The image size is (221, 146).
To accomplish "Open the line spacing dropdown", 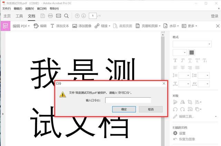I will pyautogui.click(x=184, y=75).
